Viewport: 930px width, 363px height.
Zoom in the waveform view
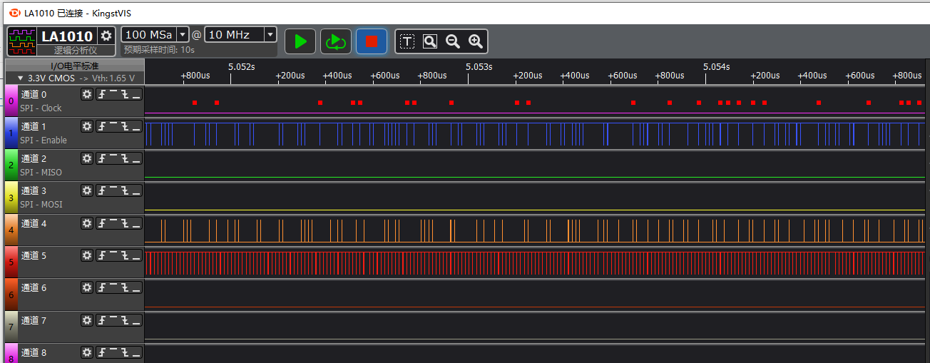coord(476,41)
